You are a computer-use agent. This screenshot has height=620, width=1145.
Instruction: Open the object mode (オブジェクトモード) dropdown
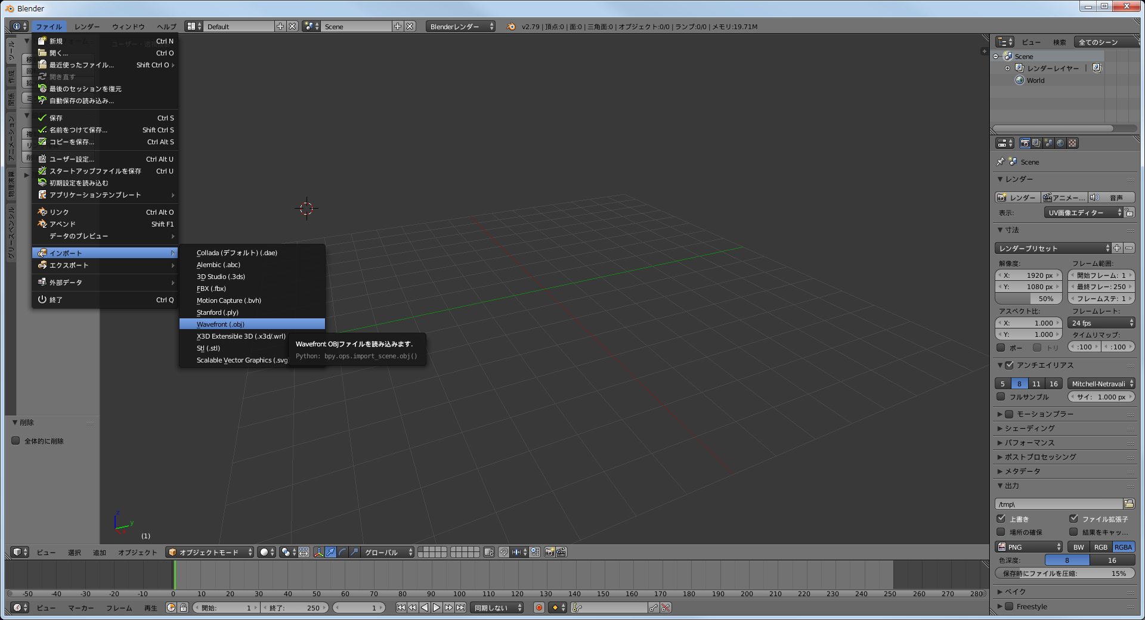tap(210, 552)
